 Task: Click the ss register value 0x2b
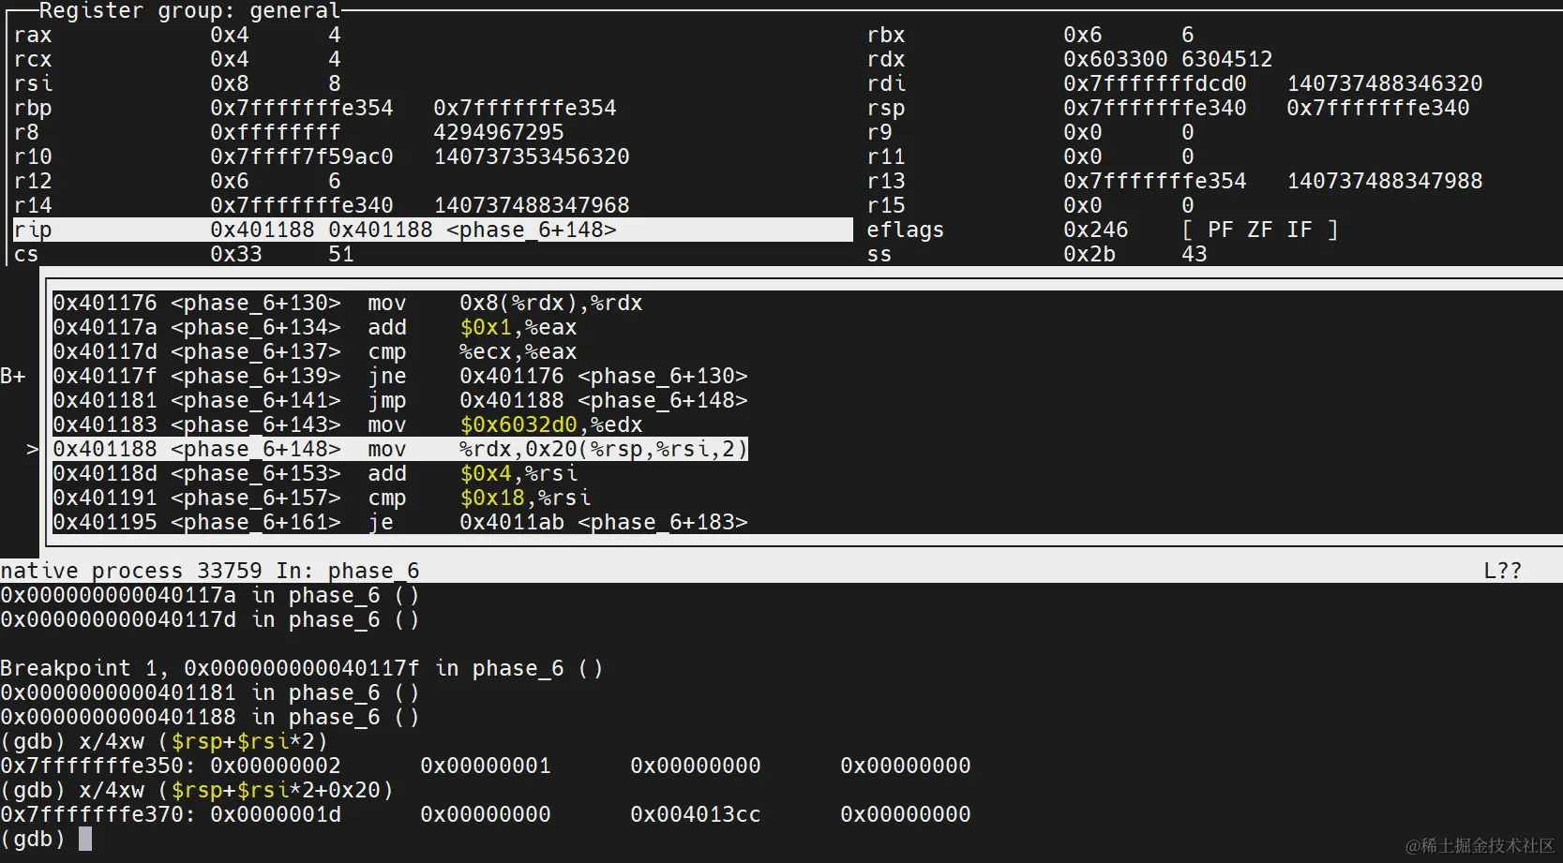(1089, 255)
